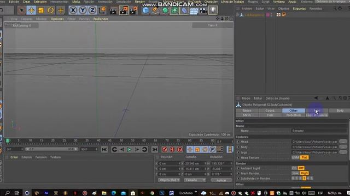This screenshot has height=196, width=350.
Task: Toggle the Y axis lock
Action: (83, 10)
